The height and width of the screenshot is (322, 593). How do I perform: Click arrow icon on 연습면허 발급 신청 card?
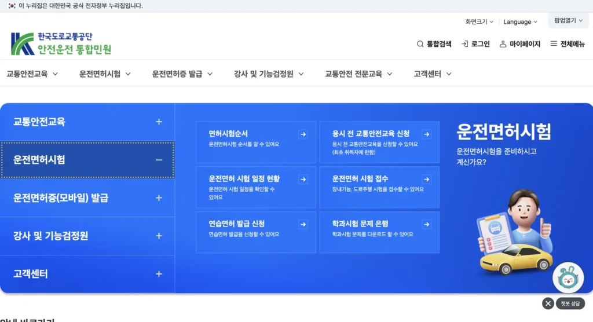(x=303, y=224)
